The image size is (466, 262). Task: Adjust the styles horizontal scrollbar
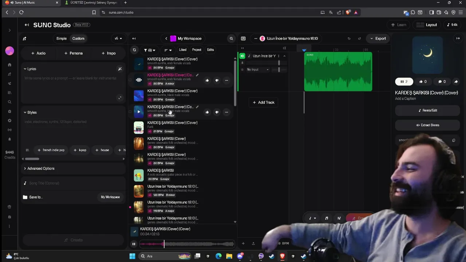[32, 159]
